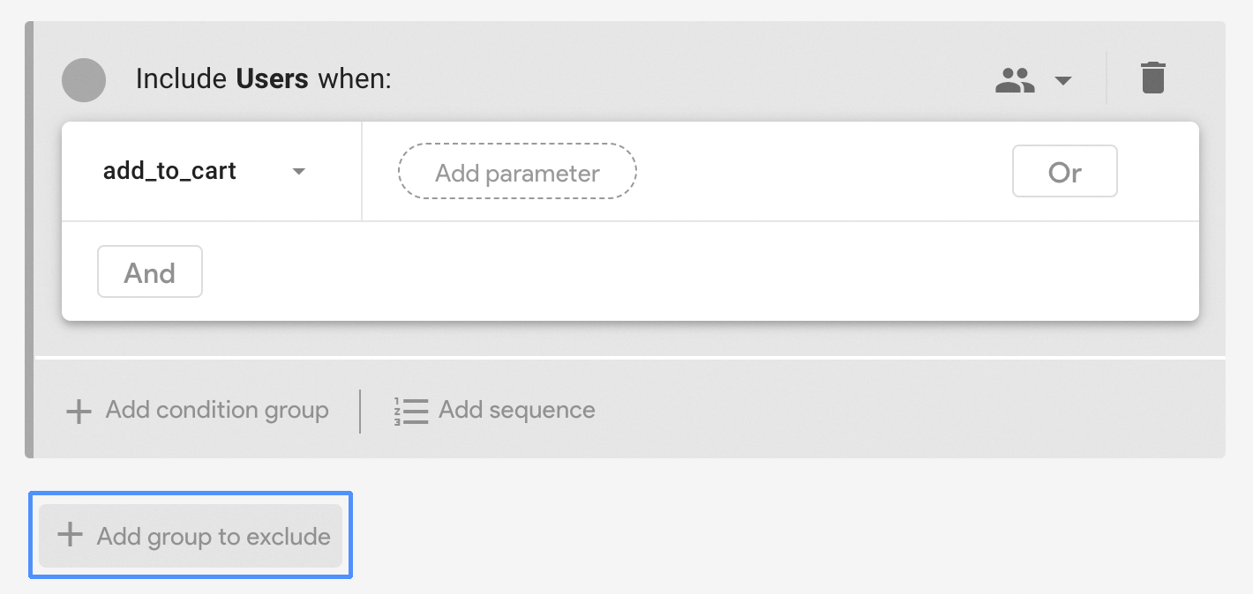Screen dimensions: 1253x594
Task: Click the Include Users when heading
Action: 263,79
